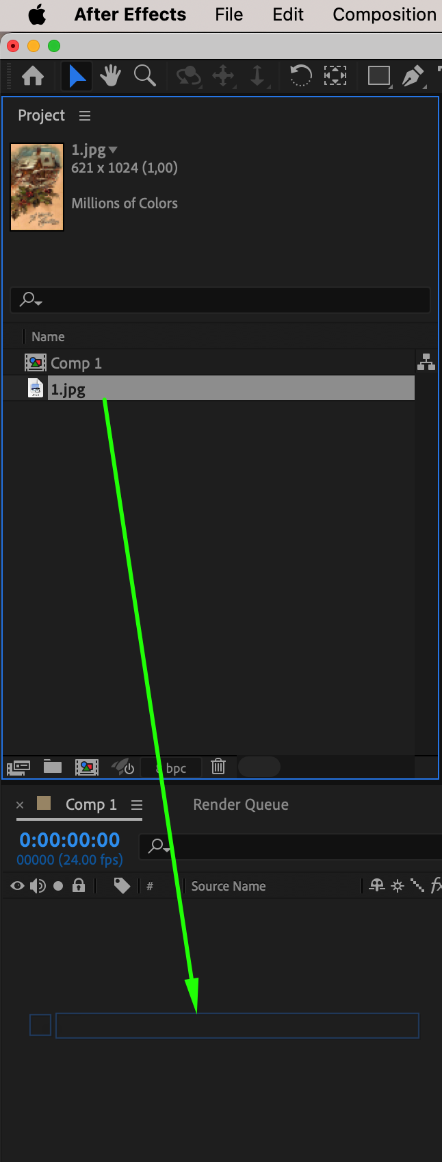442x1162 pixels.
Task: Select the Zoom tool
Action: [x=144, y=75]
